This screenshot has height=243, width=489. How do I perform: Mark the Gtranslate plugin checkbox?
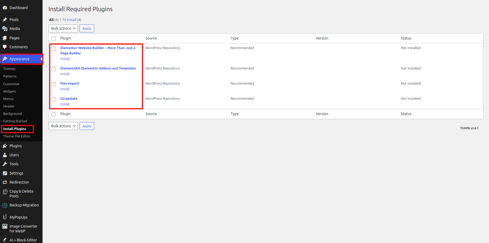[54, 99]
